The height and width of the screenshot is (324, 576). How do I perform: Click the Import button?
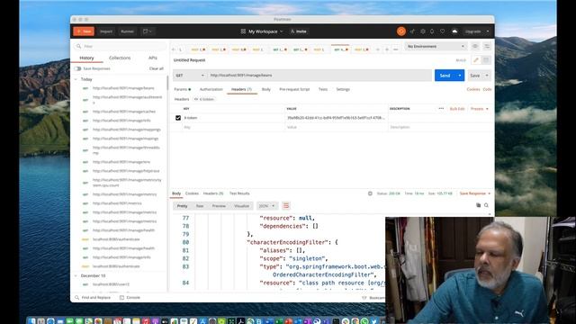(x=106, y=31)
